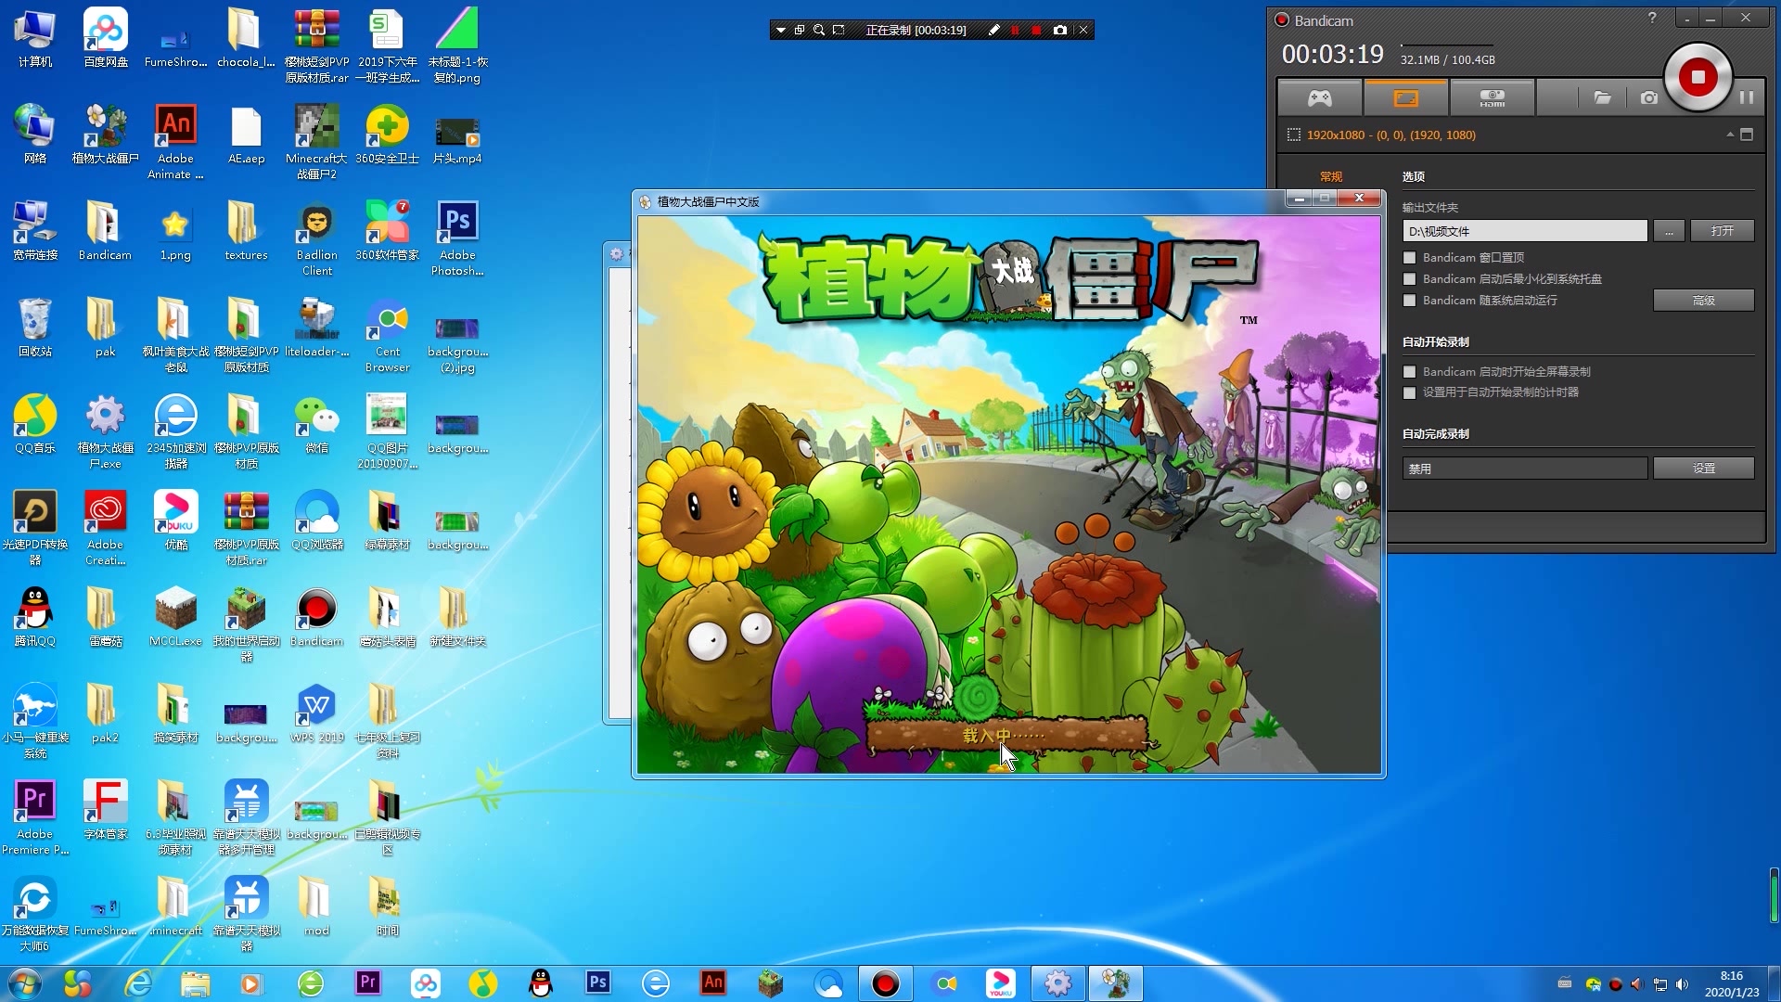Click Bandicam 设置 auto-complete button
This screenshot has width=1781, height=1002.
point(1703,468)
